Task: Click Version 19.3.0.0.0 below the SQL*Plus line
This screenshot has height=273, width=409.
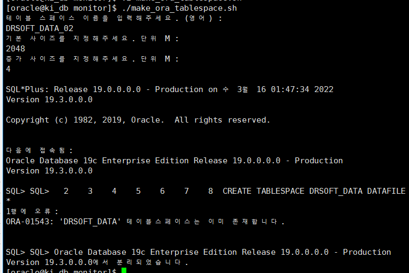Action: point(49,100)
